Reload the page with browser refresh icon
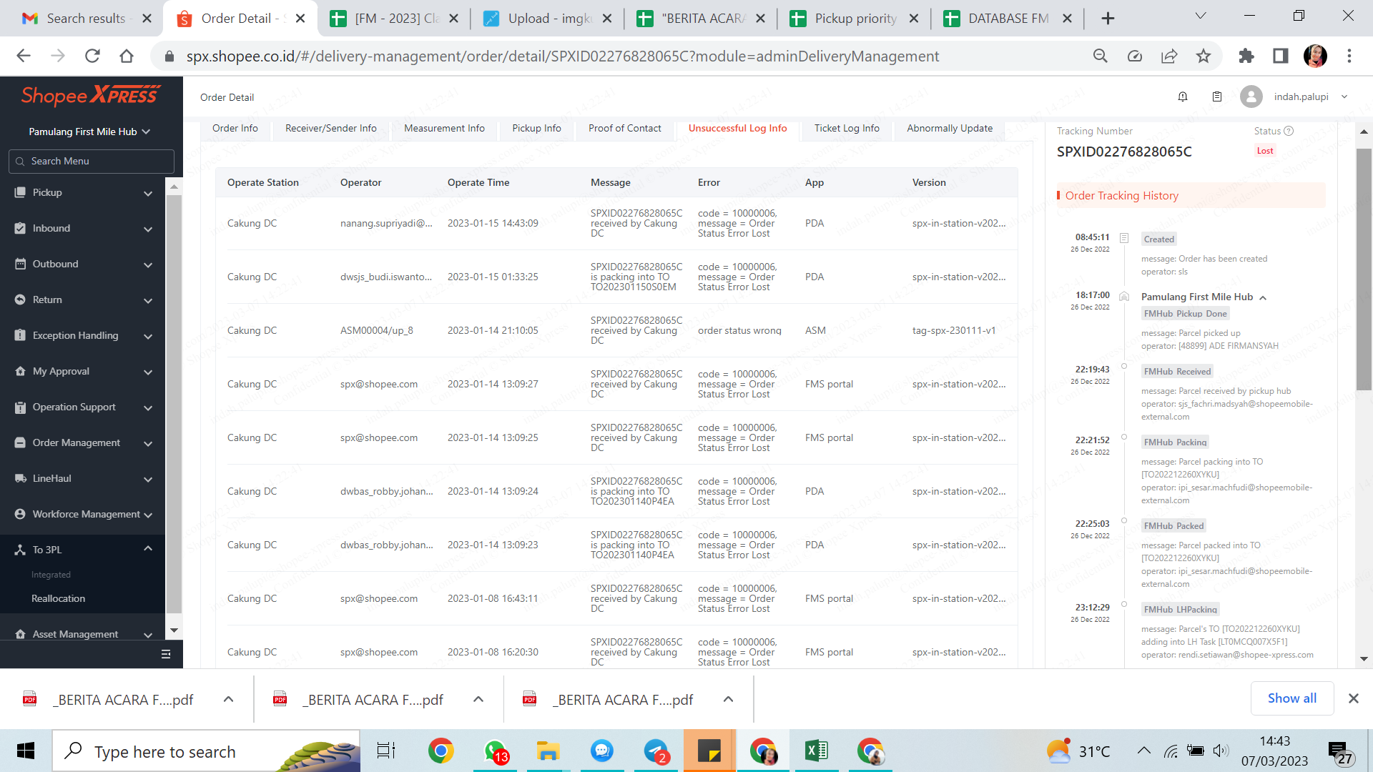1373x772 pixels. [92, 56]
